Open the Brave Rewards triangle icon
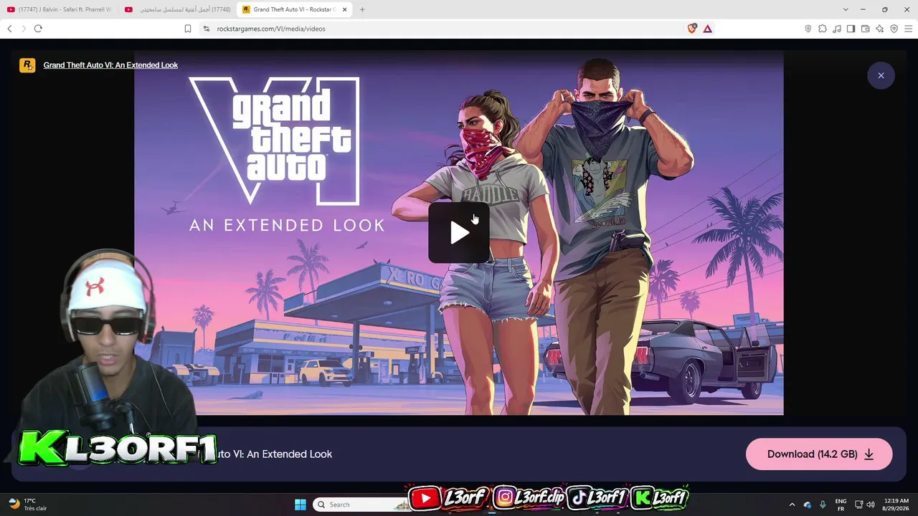The height and width of the screenshot is (516, 918). tap(708, 29)
